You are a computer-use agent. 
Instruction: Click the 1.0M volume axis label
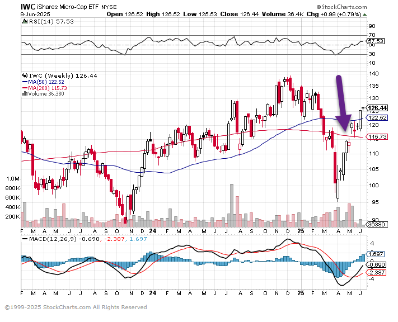[x=13, y=179]
